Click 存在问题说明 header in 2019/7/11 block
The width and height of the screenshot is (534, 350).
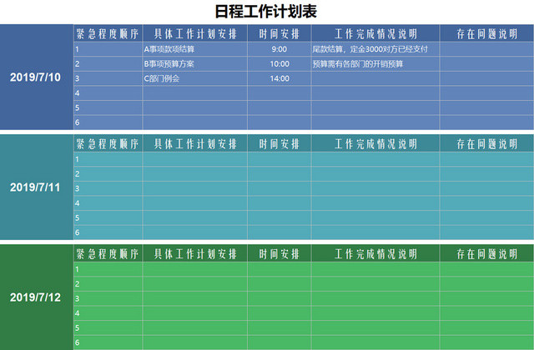click(x=486, y=143)
